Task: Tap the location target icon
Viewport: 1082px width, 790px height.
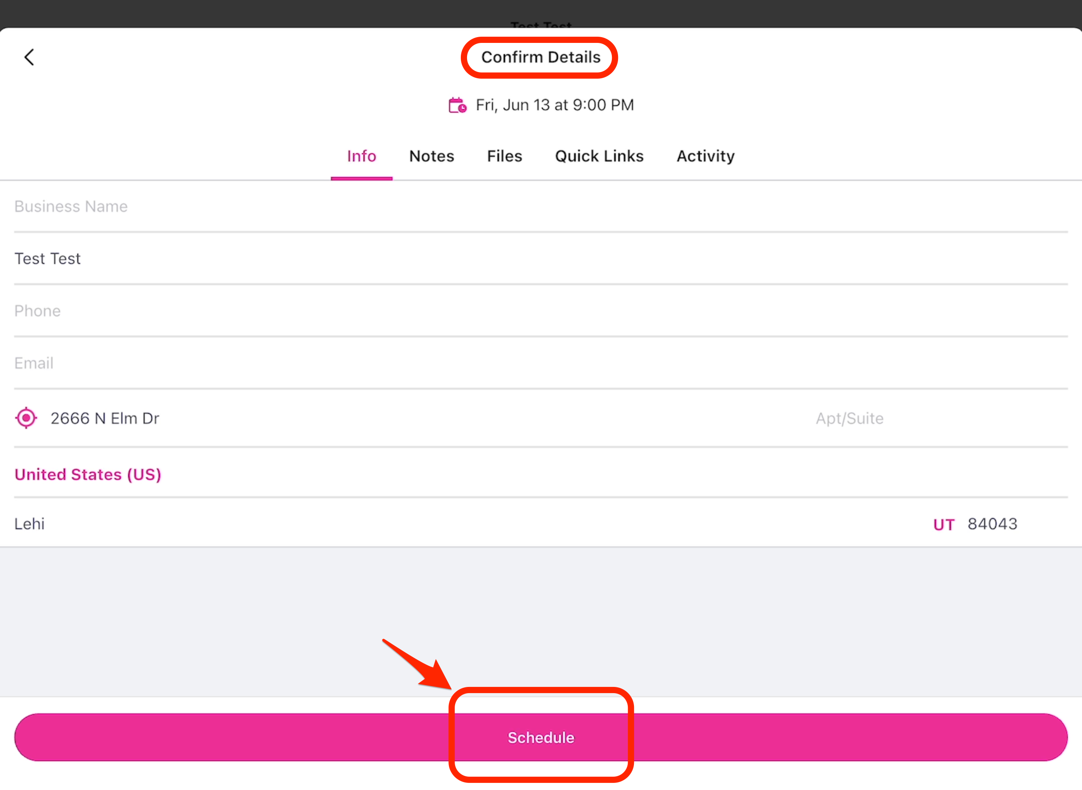Action: click(x=26, y=418)
